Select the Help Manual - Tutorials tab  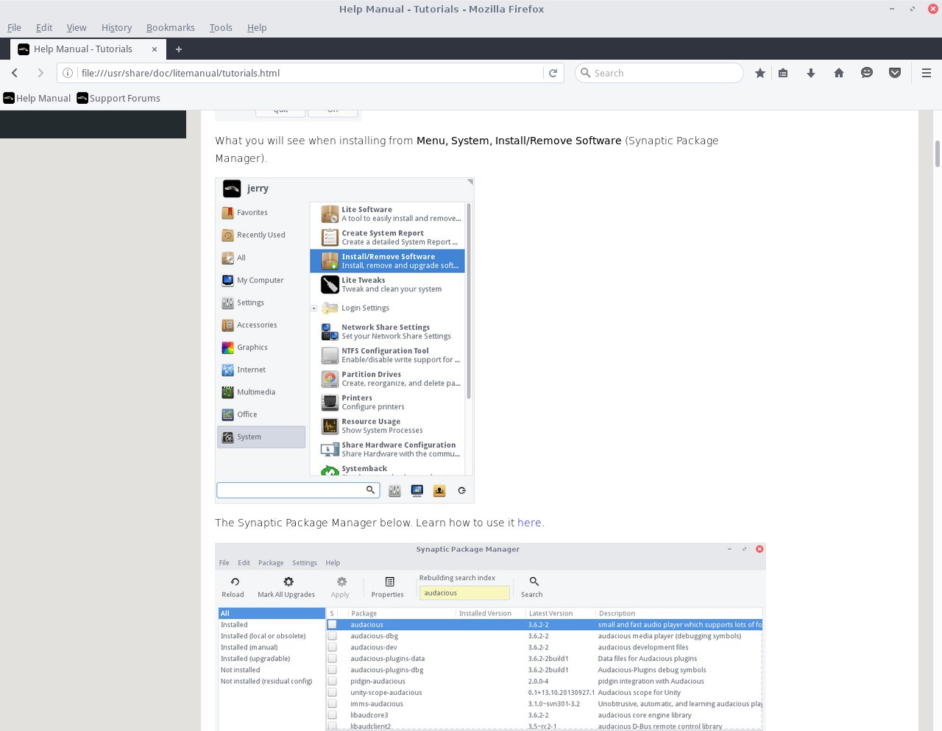[x=82, y=49]
